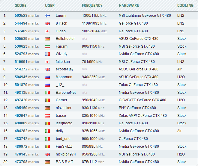Click the Russian flag next to _12_
This screenshot has width=198, height=166.
click(47, 85)
